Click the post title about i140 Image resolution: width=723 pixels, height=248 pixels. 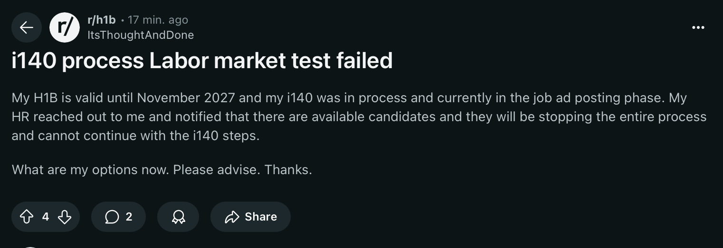(x=202, y=61)
